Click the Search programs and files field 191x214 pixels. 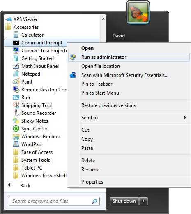coord(54,201)
